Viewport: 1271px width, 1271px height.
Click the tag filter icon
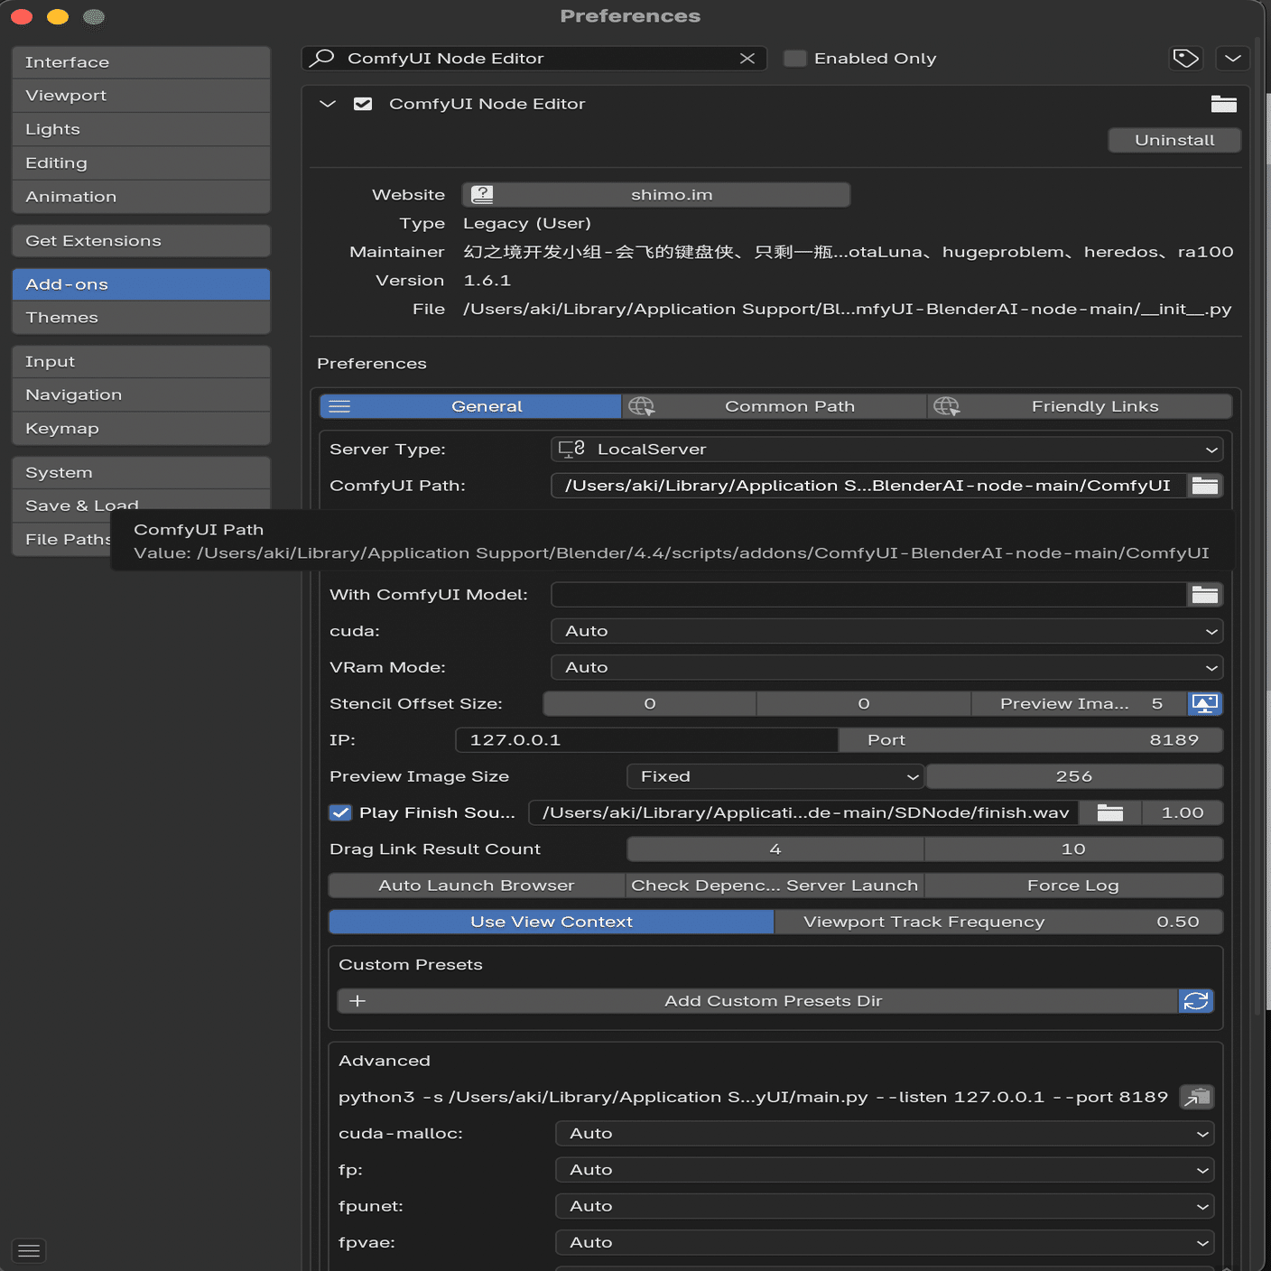pos(1185,59)
